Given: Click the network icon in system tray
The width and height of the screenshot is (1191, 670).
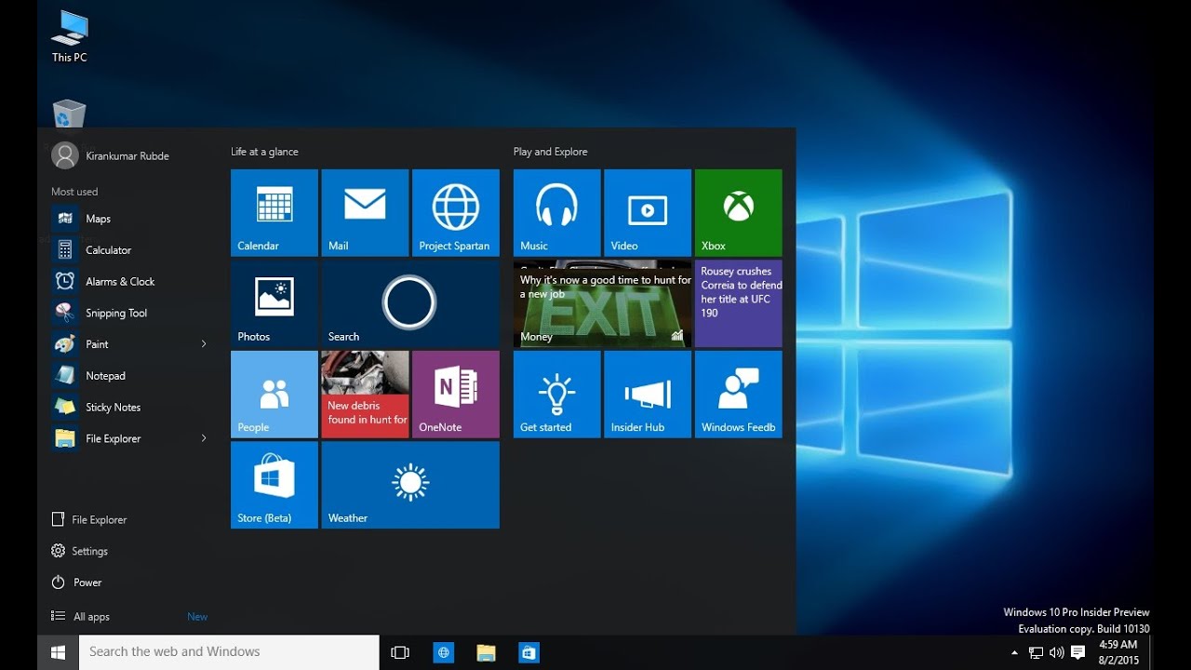Looking at the screenshot, I should (1036, 653).
